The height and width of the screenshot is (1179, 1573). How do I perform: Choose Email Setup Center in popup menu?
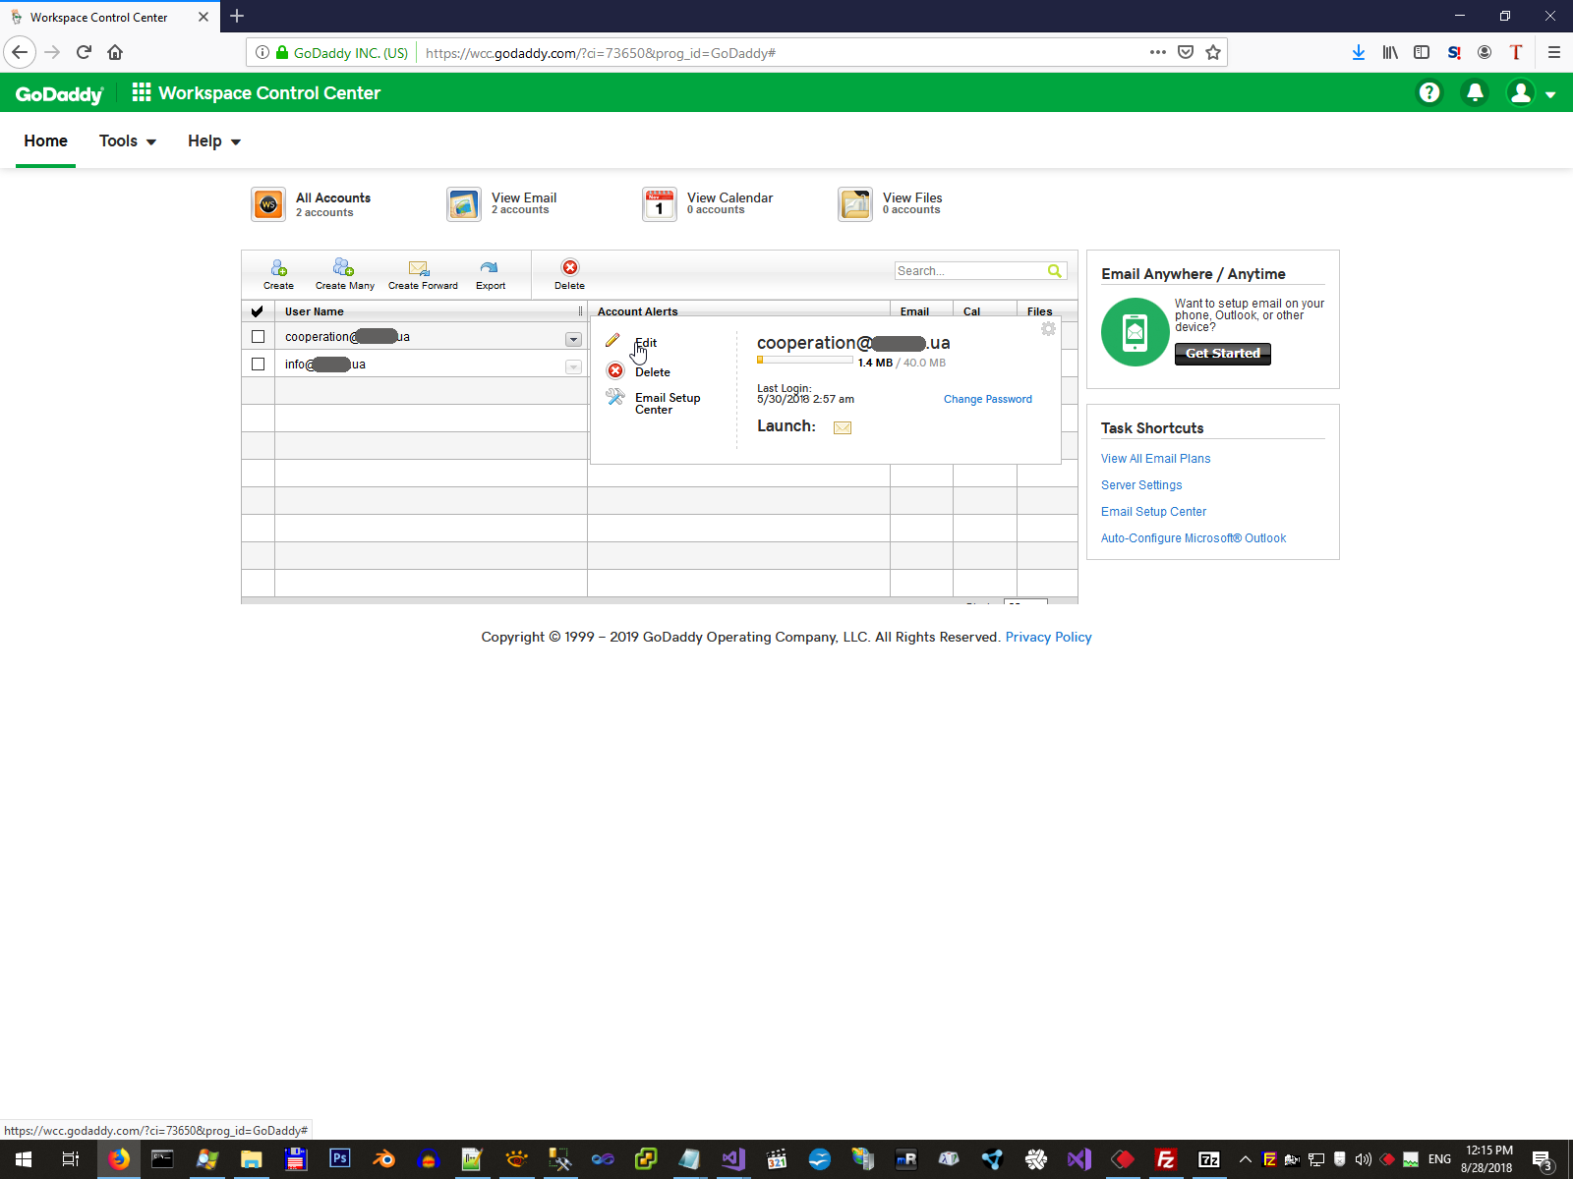tap(668, 404)
